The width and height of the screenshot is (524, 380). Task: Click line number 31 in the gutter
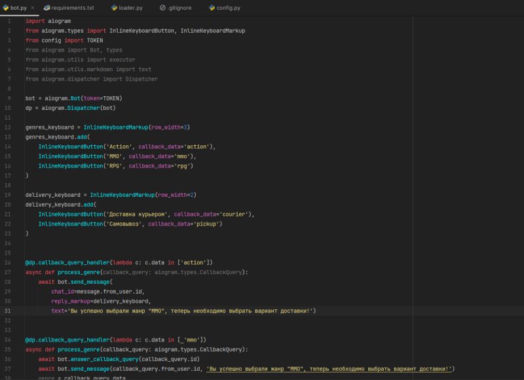(x=7, y=311)
